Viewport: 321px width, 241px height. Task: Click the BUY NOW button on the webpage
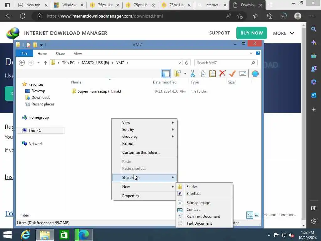coord(252,33)
